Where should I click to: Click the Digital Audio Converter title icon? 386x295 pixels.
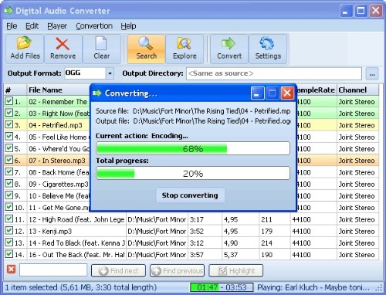(8, 11)
